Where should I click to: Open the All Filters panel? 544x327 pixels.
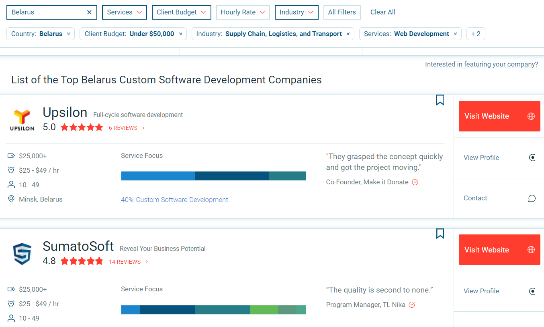coord(342,12)
